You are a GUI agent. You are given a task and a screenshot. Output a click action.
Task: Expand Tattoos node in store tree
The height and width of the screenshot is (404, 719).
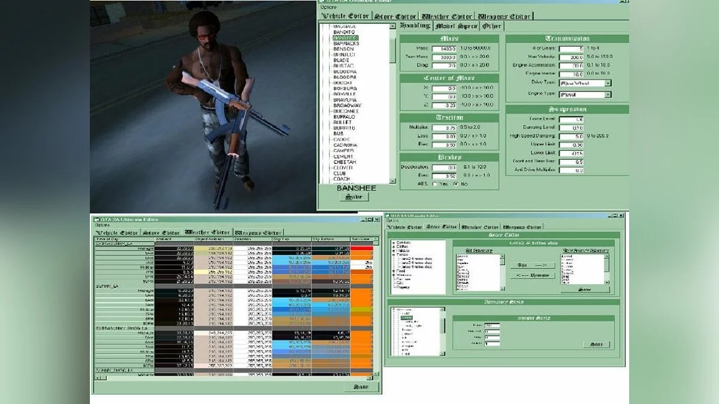tap(394, 254)
